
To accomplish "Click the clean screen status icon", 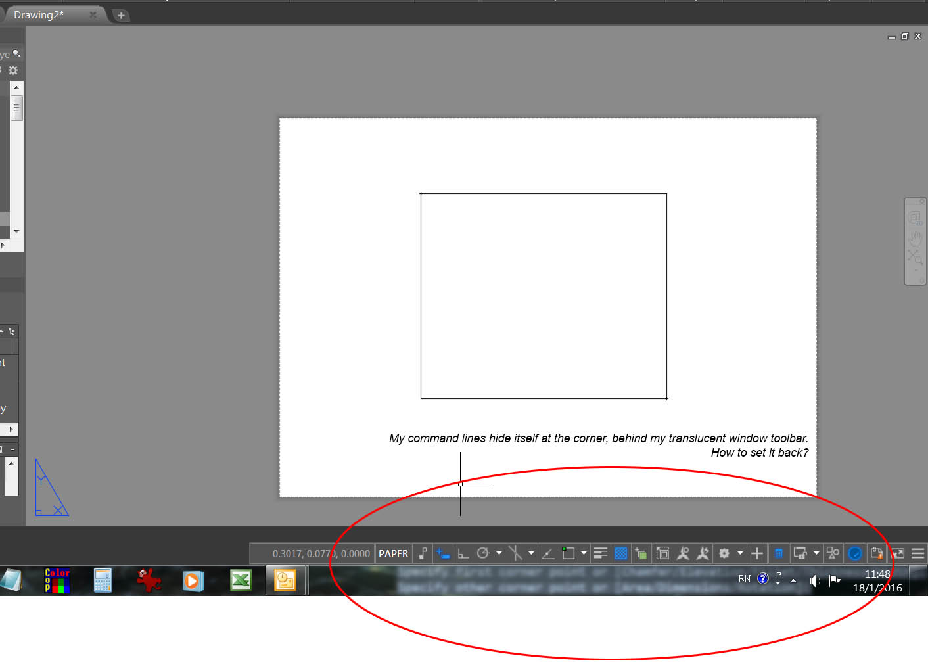I will point(898,553).
